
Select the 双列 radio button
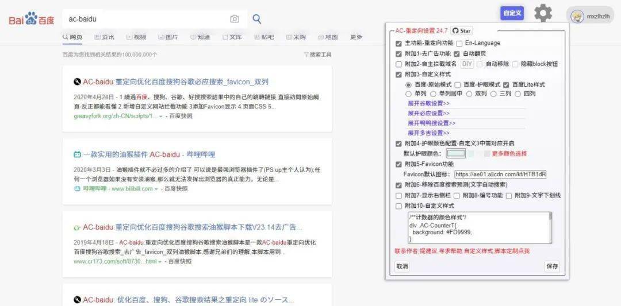coord(469,94)
